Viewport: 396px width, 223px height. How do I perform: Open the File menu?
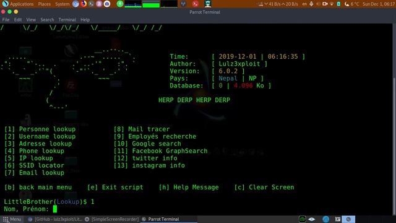tap(6, 20)
